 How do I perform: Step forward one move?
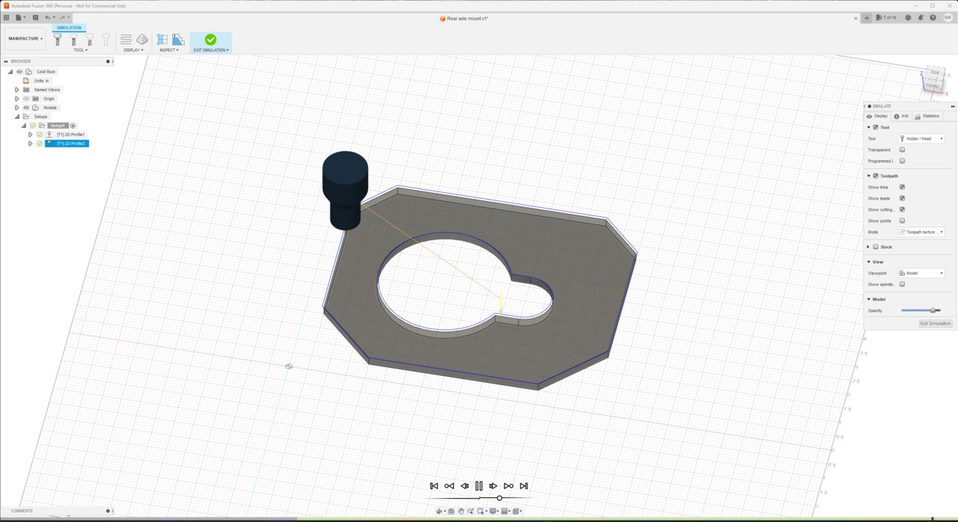(493, 486)
